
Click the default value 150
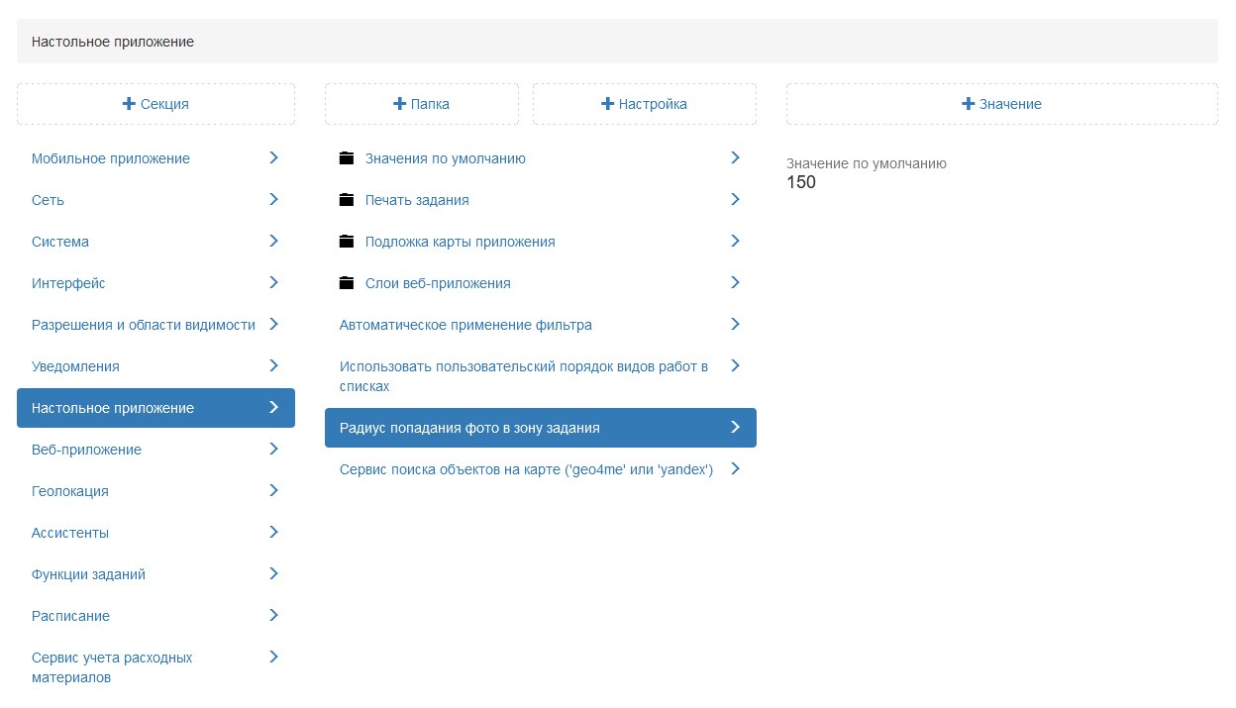coord(801,182)
